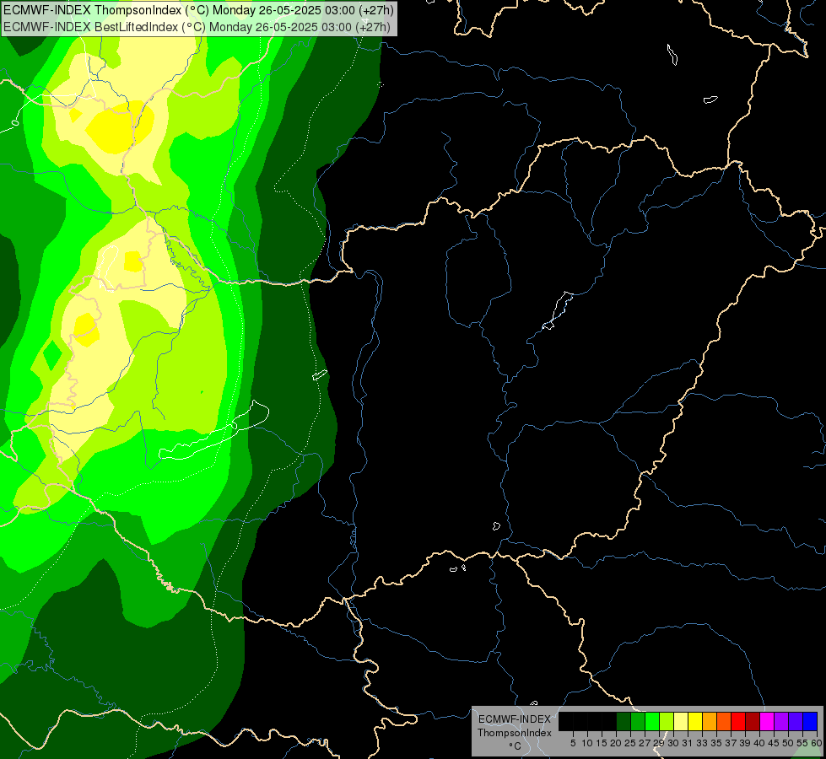Select the pure yellow 31–33 legend swatch
The width and height of the screenshot is (826, 759).
[x=695, y=721]
